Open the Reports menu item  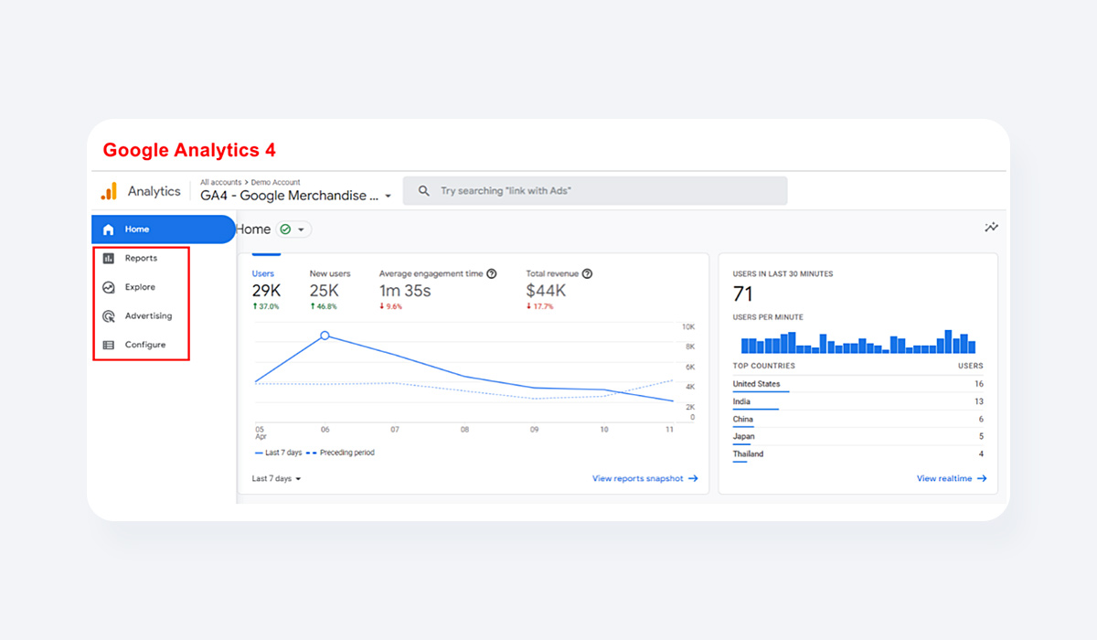(141, 259)
